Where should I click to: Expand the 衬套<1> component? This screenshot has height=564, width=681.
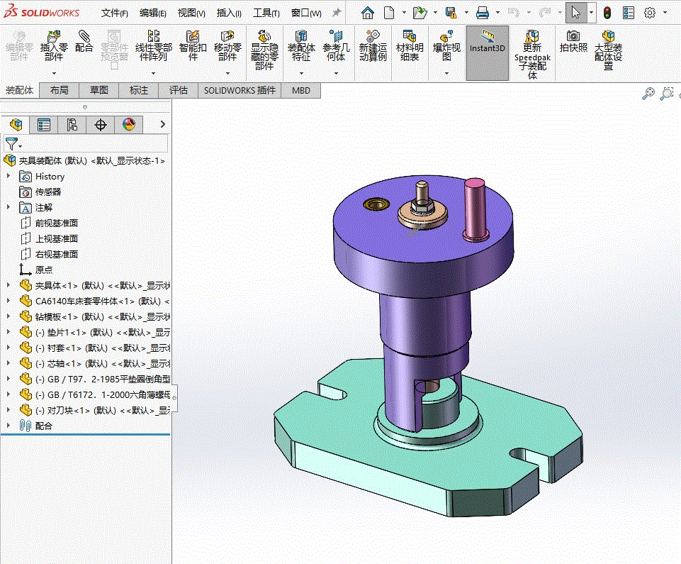[9, 348]
